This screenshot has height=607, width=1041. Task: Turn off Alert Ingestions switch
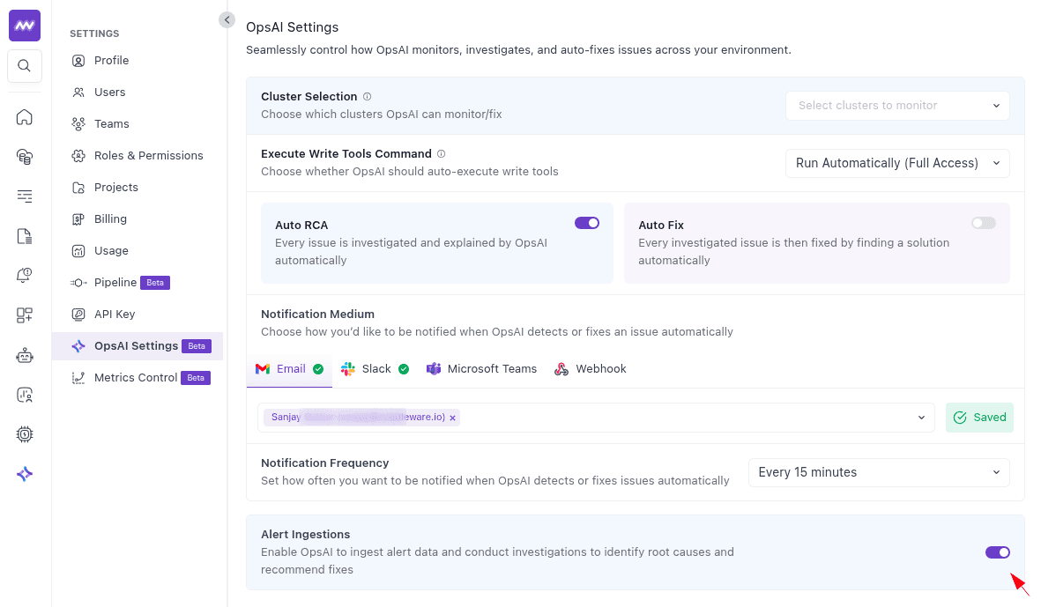point(997,552)
